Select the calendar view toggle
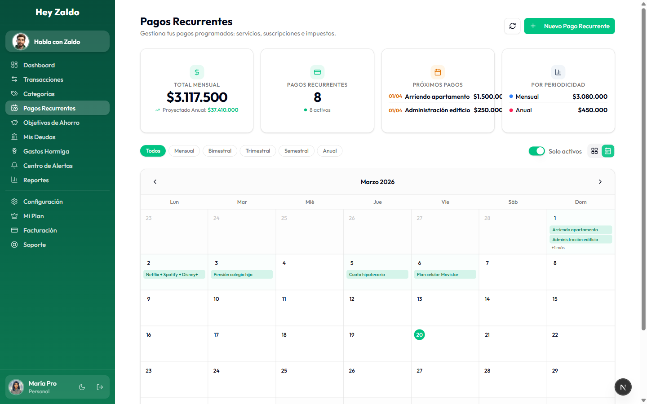Image resolution: width=647 pixels, height=404 pixels. (x=607, y=151)
